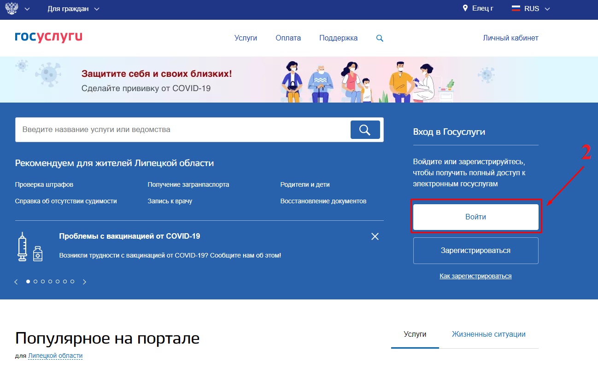Change city by clicking Елец г
This screenshot has width=598, height=379.
click(x=482, y=9)
